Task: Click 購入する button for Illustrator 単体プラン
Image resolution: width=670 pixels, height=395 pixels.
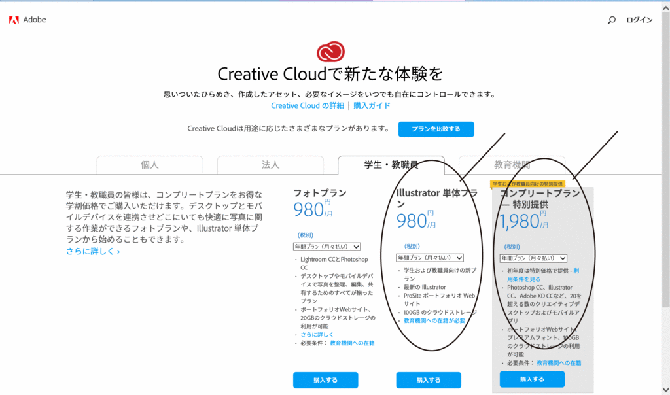Action: (429, 380)
